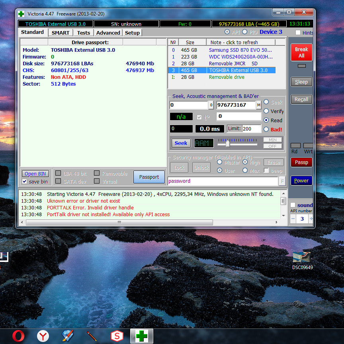Screen dimensions: 344x344
Task: Select WDC WDS240G2G0A drive row
Action: coord(222,57)
